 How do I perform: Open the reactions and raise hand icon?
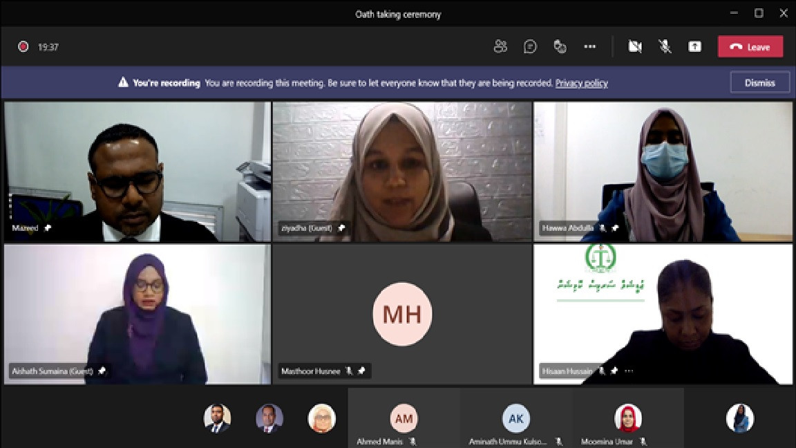pyautogui.click(x=560, y=47)
